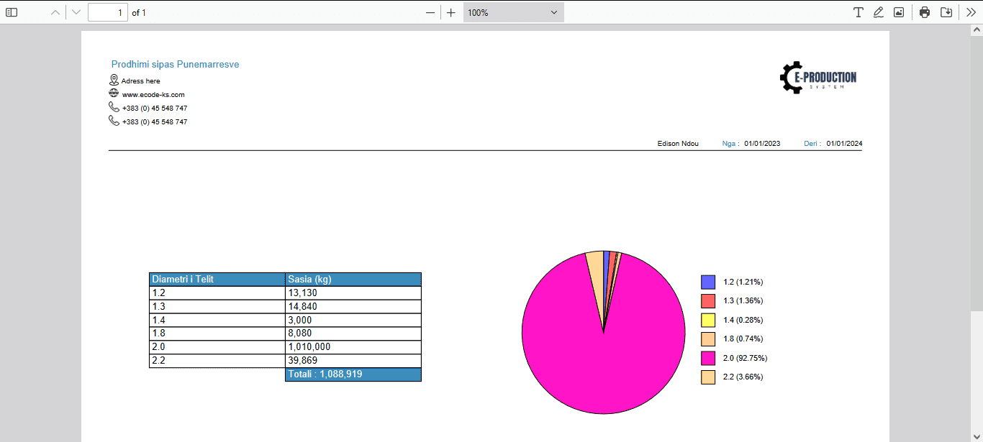
Task: Zoom out with the minus icon
Action: tap(430, 11)
